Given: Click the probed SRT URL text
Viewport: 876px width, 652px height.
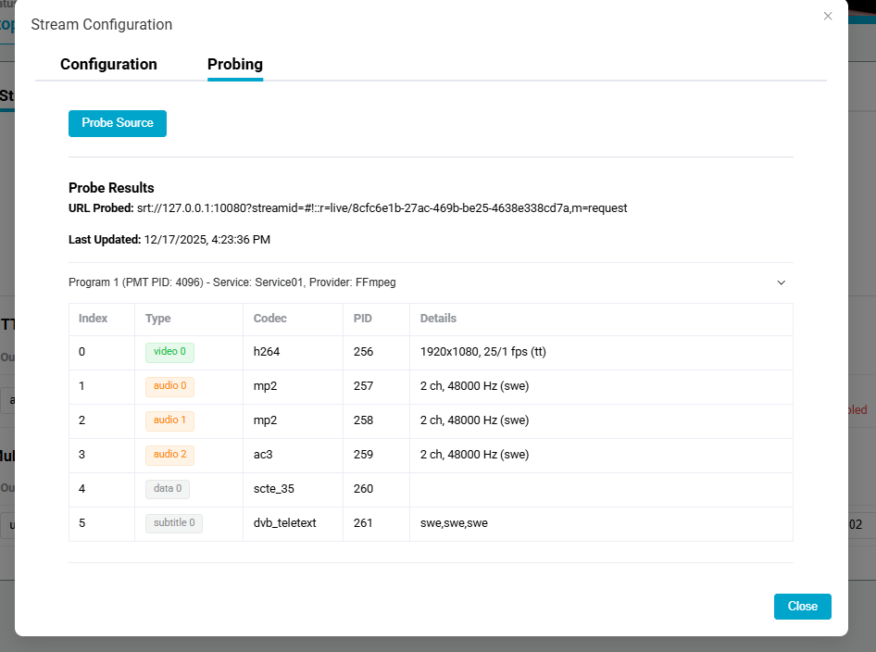Looking at the screenshot, I should click(382, 208).
